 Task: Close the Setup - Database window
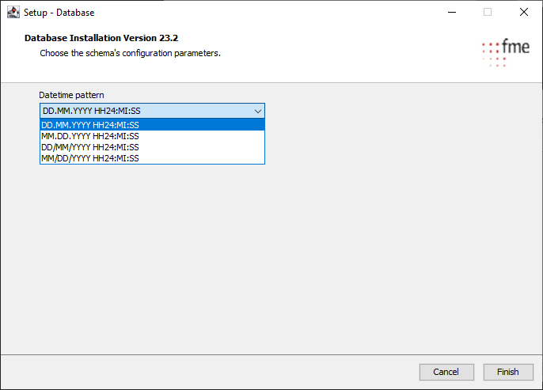pos(524,13)
